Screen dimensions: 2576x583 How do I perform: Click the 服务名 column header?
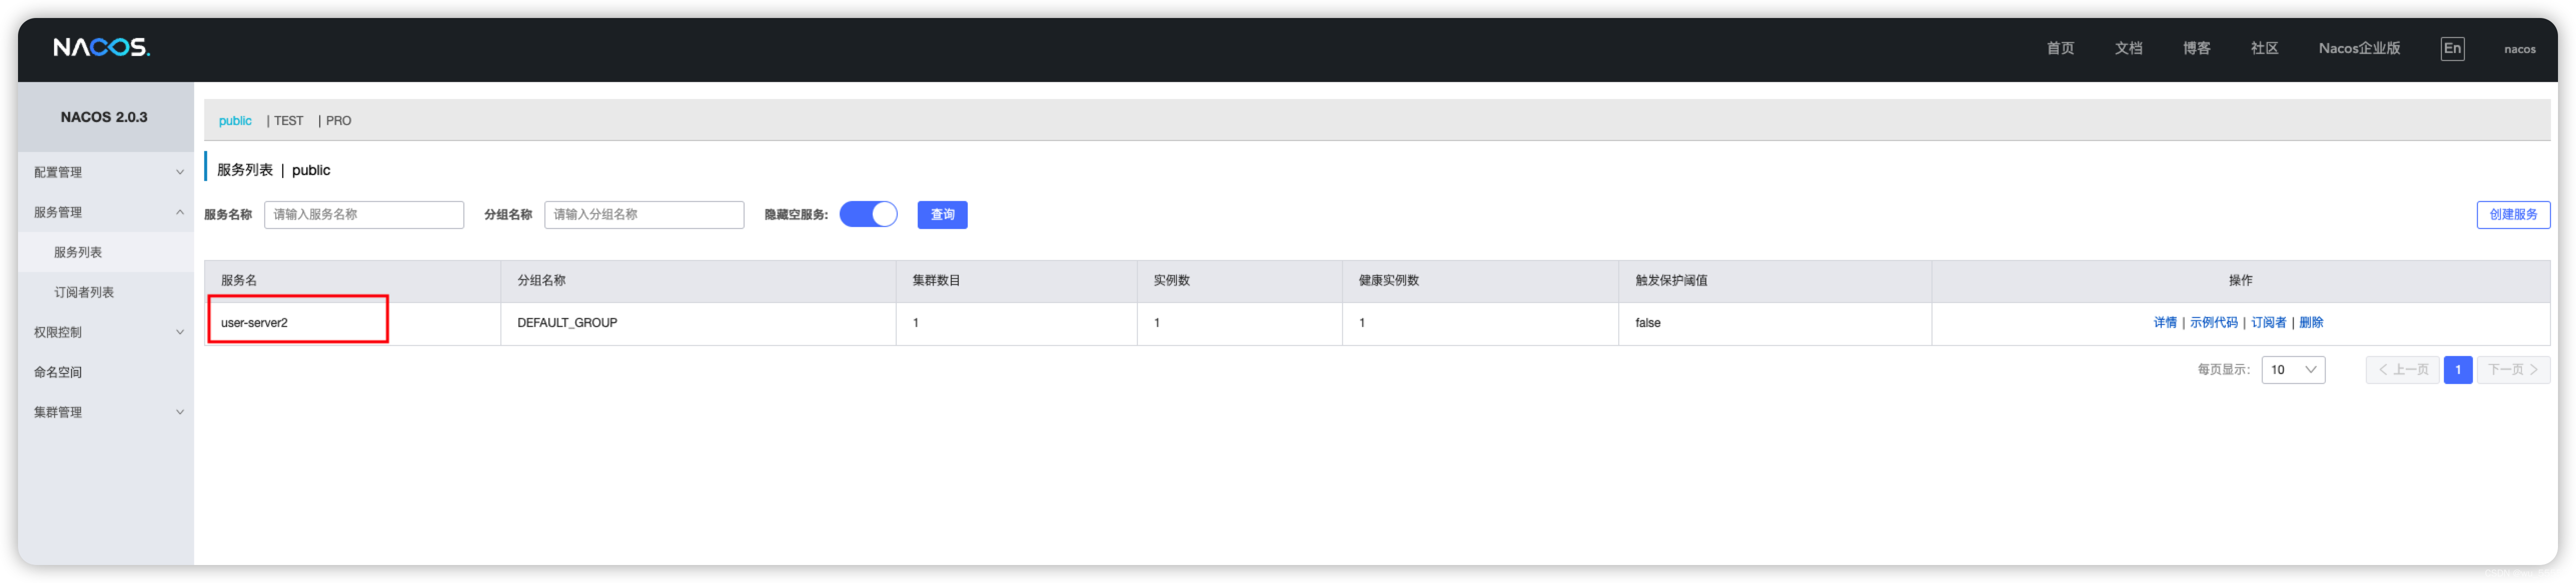352,281
